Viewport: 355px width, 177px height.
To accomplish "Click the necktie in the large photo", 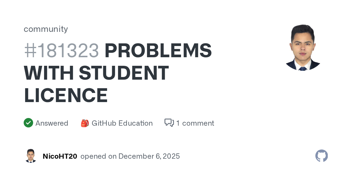I will [302, 68].
